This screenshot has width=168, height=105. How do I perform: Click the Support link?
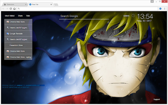[x=156, y=99]
